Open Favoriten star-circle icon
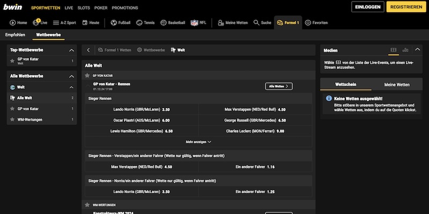The image size is (429, 214). point(308,22)
